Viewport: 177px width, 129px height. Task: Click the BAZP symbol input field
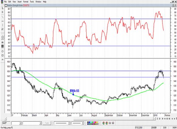coord(6,123)
